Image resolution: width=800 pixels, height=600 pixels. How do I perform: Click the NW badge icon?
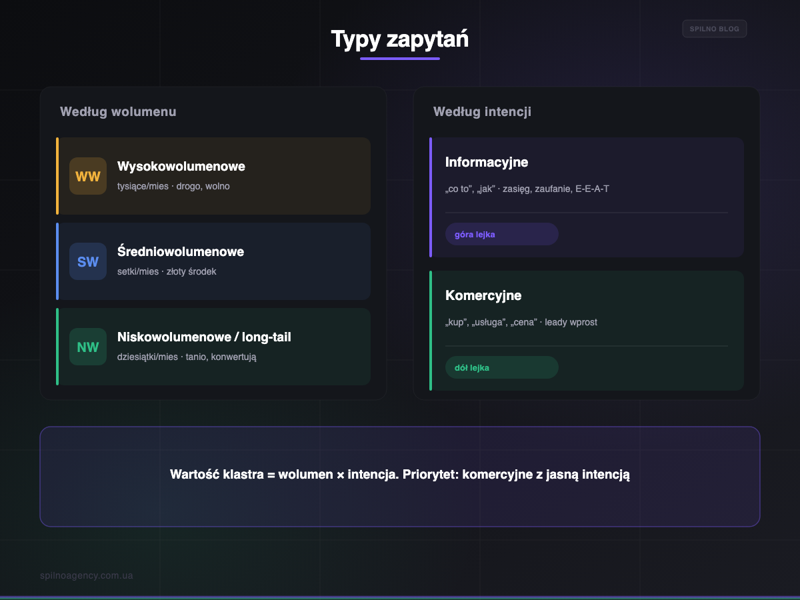[88, 347]
